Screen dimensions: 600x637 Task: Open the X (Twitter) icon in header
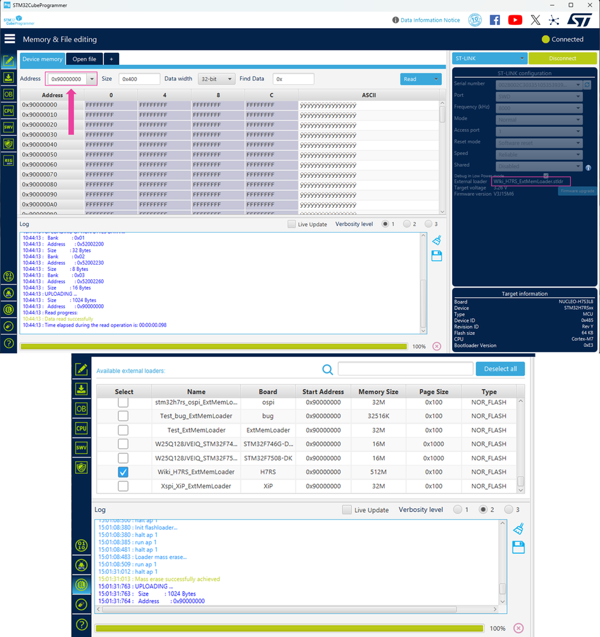click(536, 20)
